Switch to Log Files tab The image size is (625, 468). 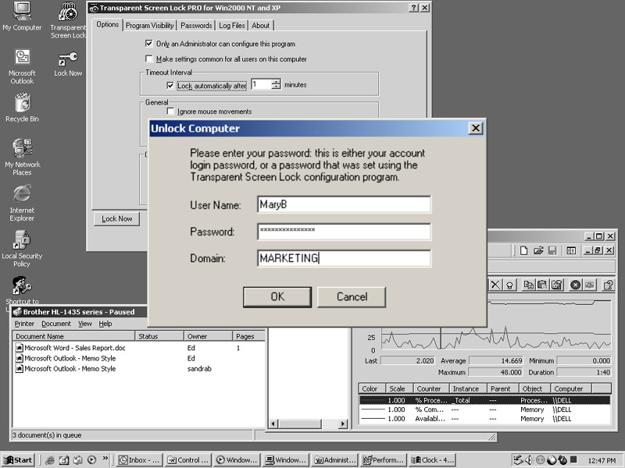tap(232, 26)
